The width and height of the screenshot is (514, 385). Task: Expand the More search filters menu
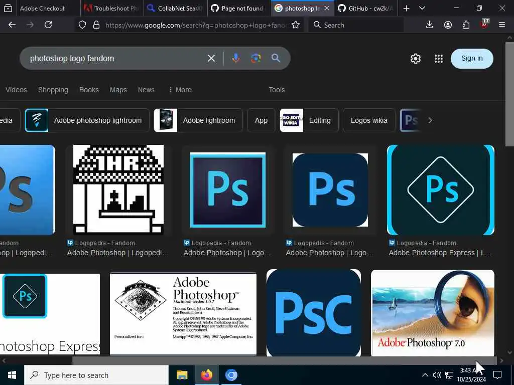[x=180, y=90]
